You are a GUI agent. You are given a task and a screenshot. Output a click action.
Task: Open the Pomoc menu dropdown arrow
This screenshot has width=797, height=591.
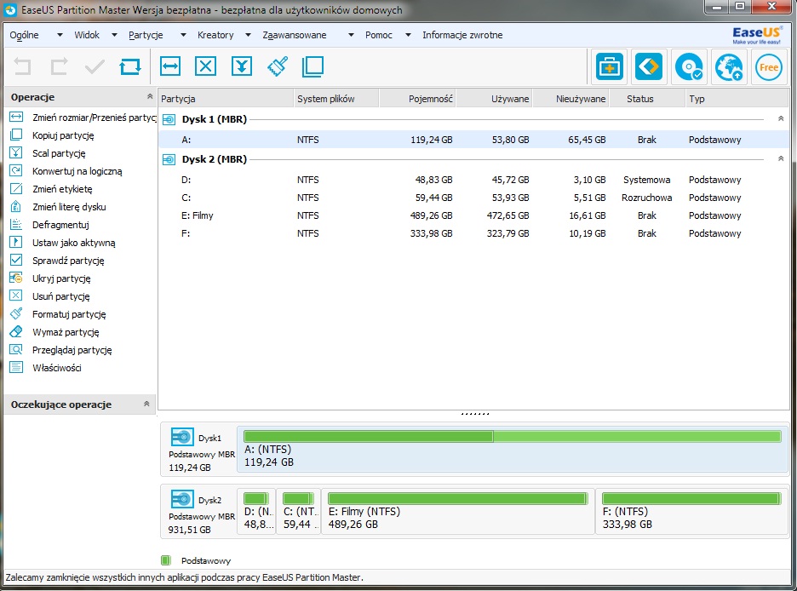coord(408,35)
